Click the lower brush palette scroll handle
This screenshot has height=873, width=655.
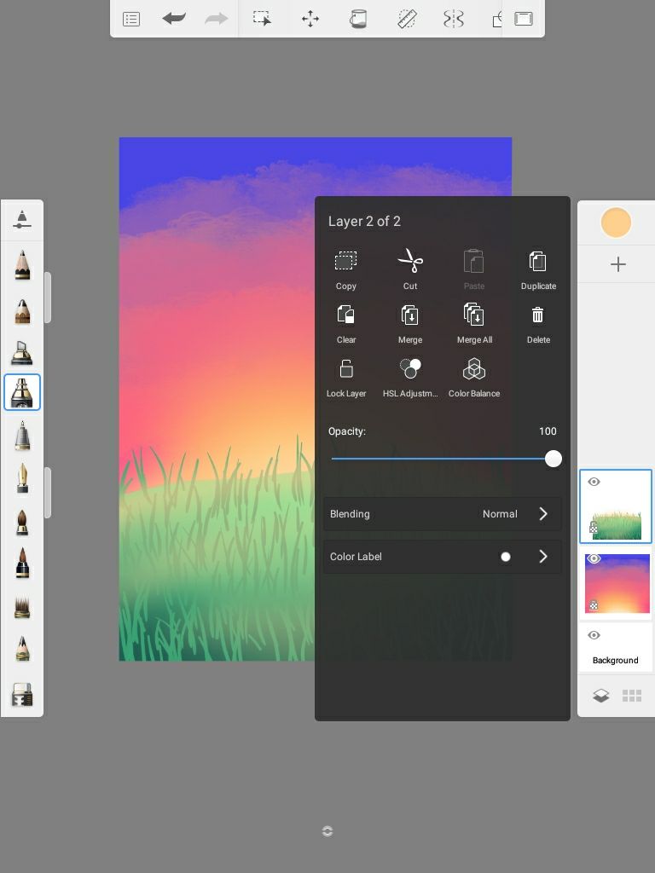pos(48,493)
